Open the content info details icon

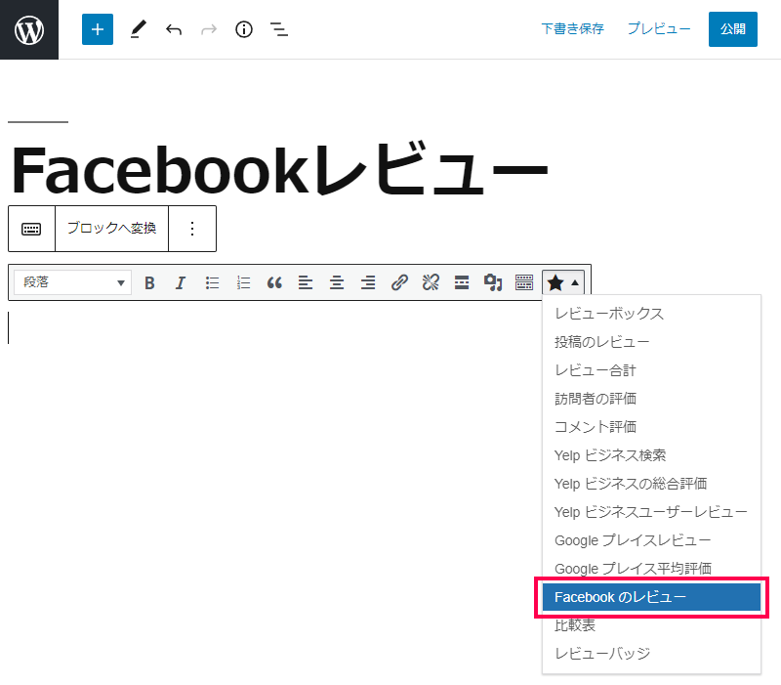243,29
